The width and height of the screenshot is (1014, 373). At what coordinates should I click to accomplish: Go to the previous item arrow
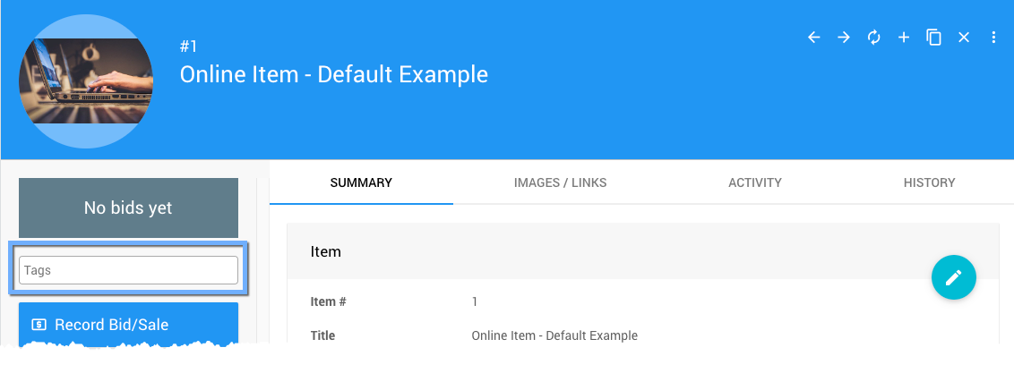pyautogui.click(x=813, y=38)
